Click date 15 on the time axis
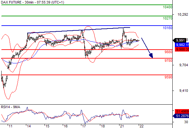The width and height of the screenshot is (189, 128). tap(47, 126)
